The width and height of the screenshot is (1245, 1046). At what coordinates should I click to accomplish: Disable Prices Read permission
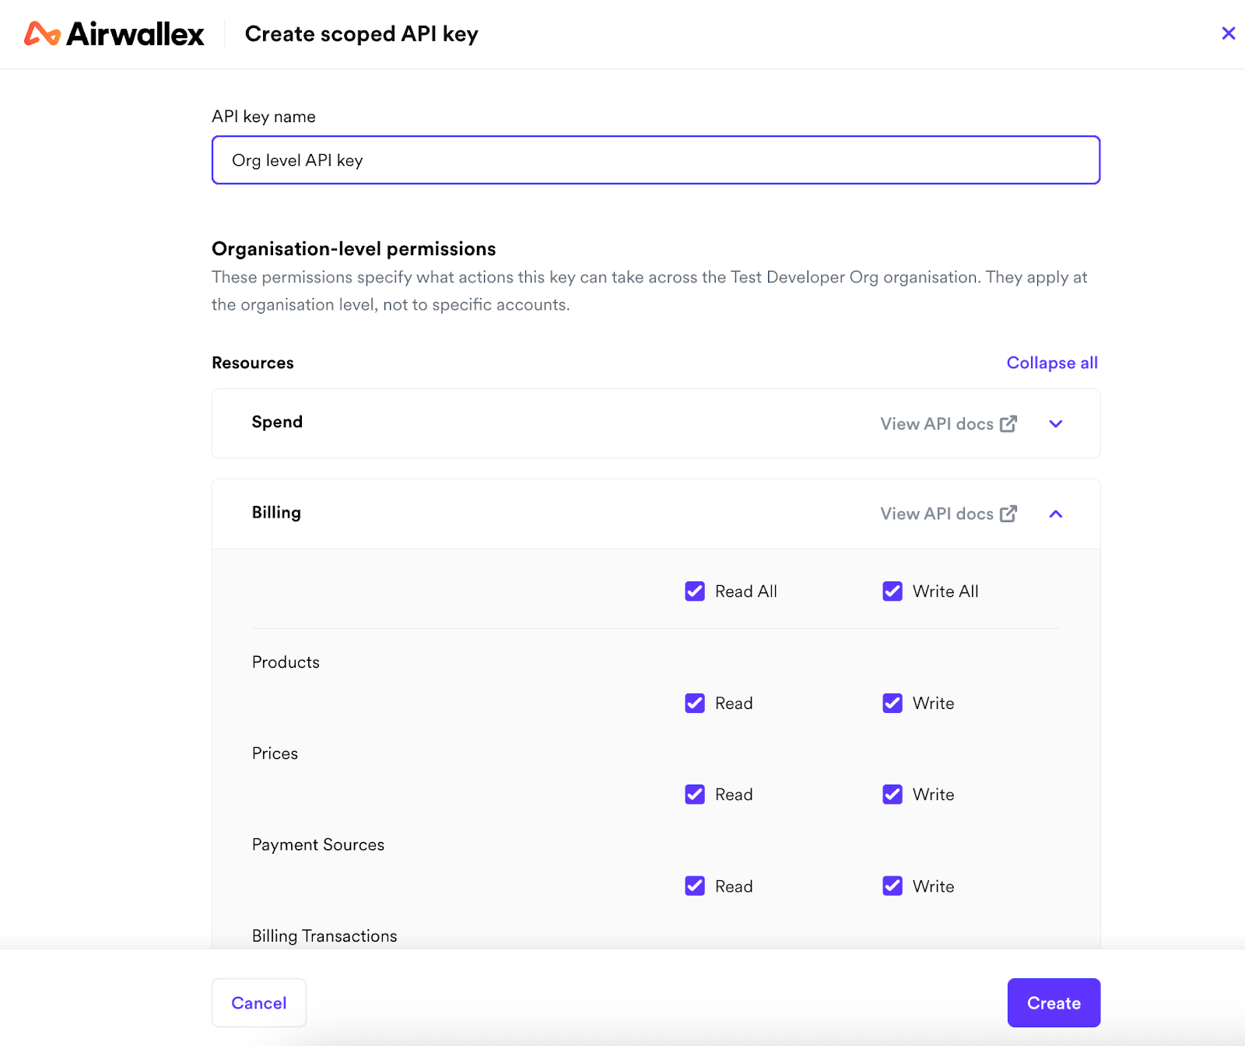click(695, 795)
